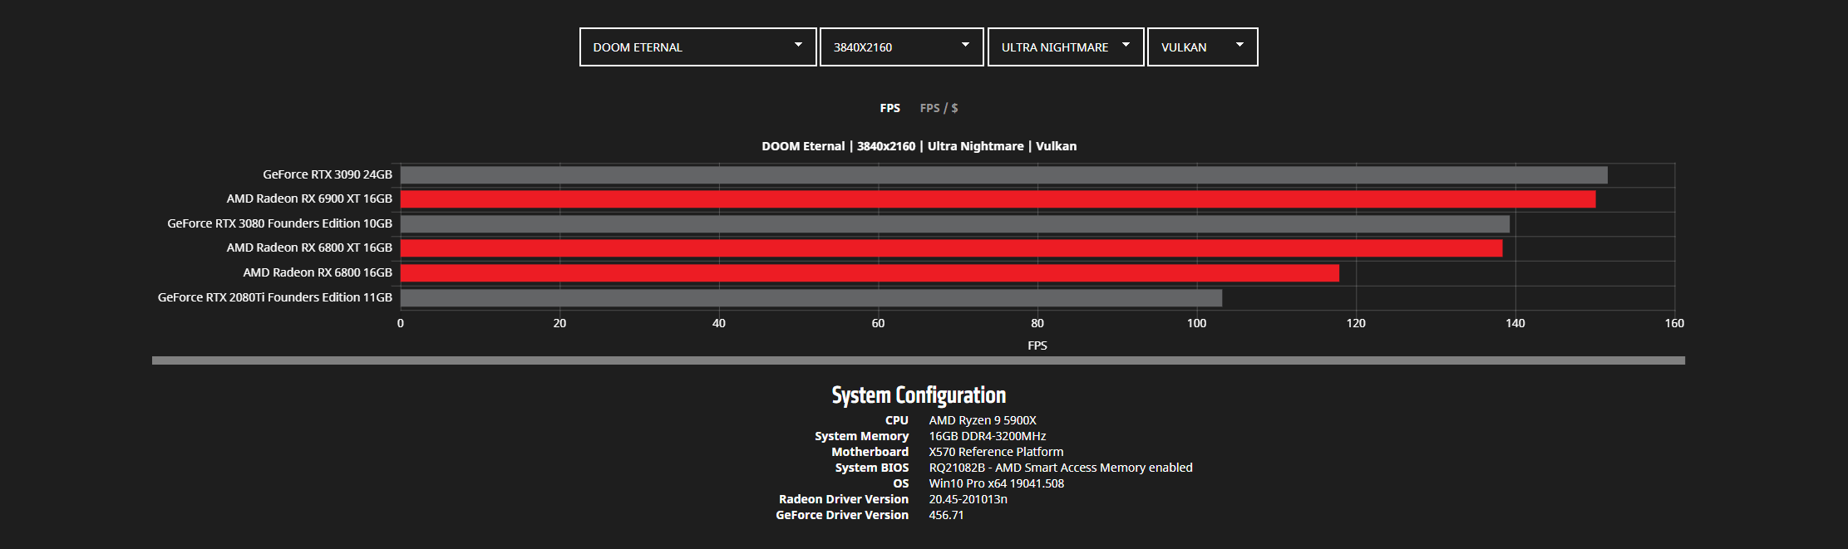1848x549 pixels.
Task: Click the GeForce RTX 2080Ti Founders Edition 11GB label
Action: coord(275,297)
